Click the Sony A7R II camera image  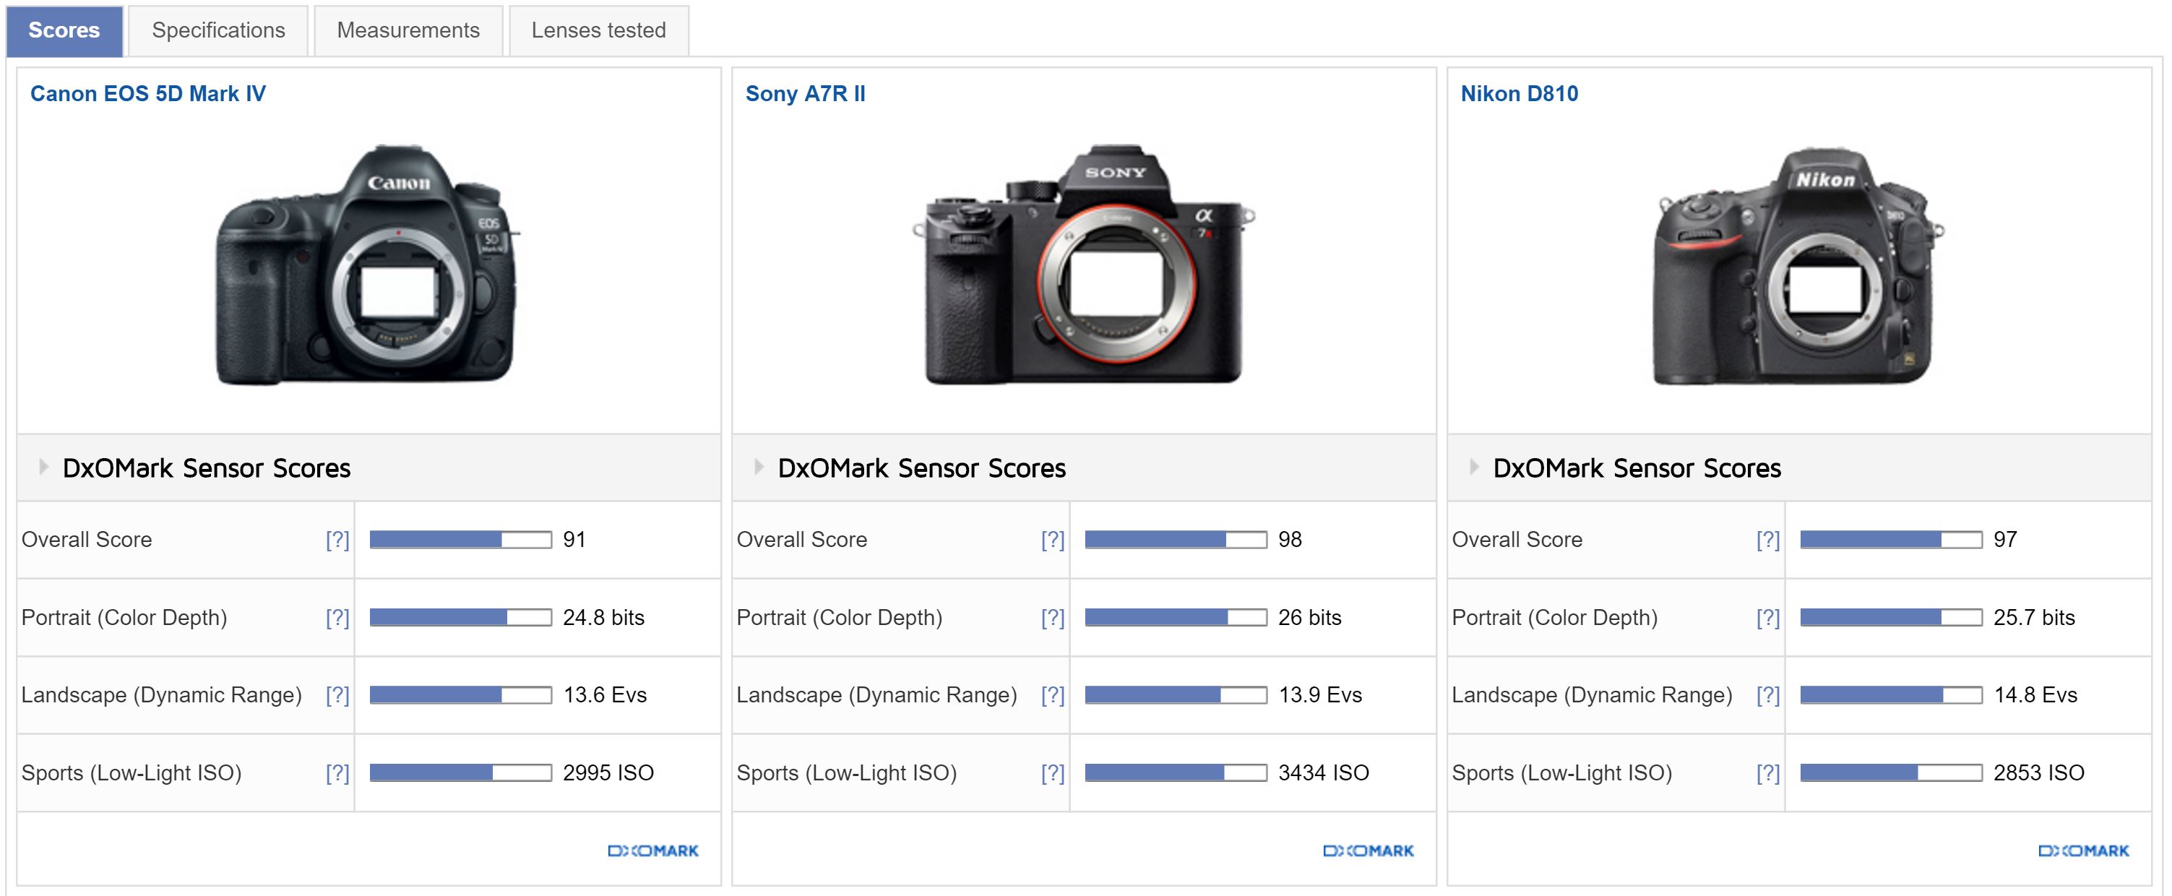(x=1083, y=265)
